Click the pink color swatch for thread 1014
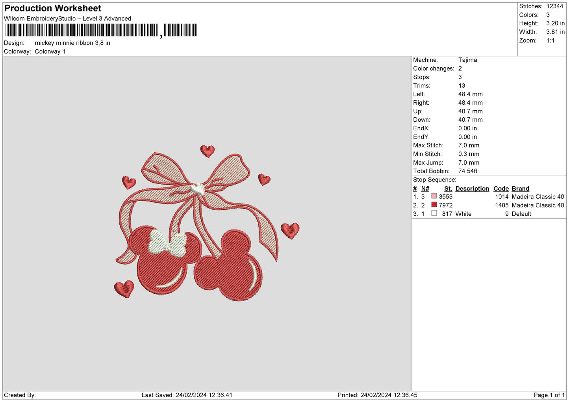Viewport: 569px width, 402px height. coord(434,196)
